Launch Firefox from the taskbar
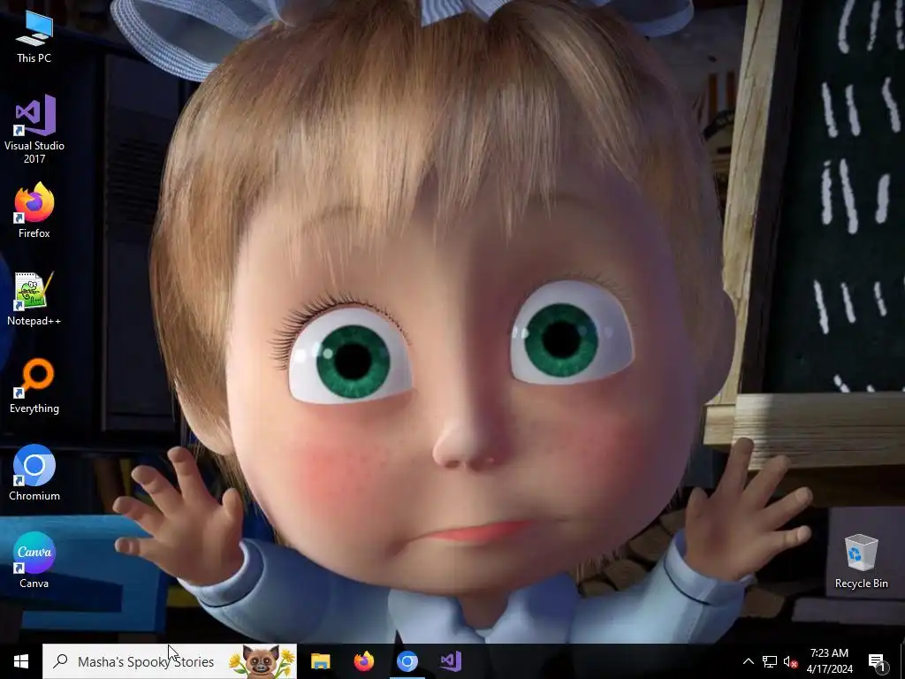This screenshot has width=905, height=679. click(x=363, y=661)
